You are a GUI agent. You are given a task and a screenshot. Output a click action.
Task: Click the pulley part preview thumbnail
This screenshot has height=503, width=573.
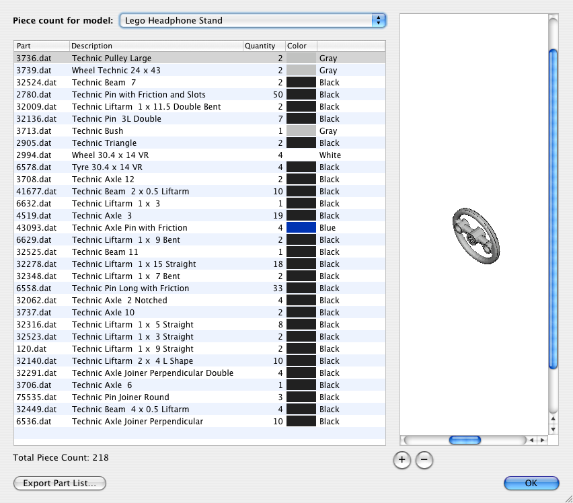(x=476, y=236)
